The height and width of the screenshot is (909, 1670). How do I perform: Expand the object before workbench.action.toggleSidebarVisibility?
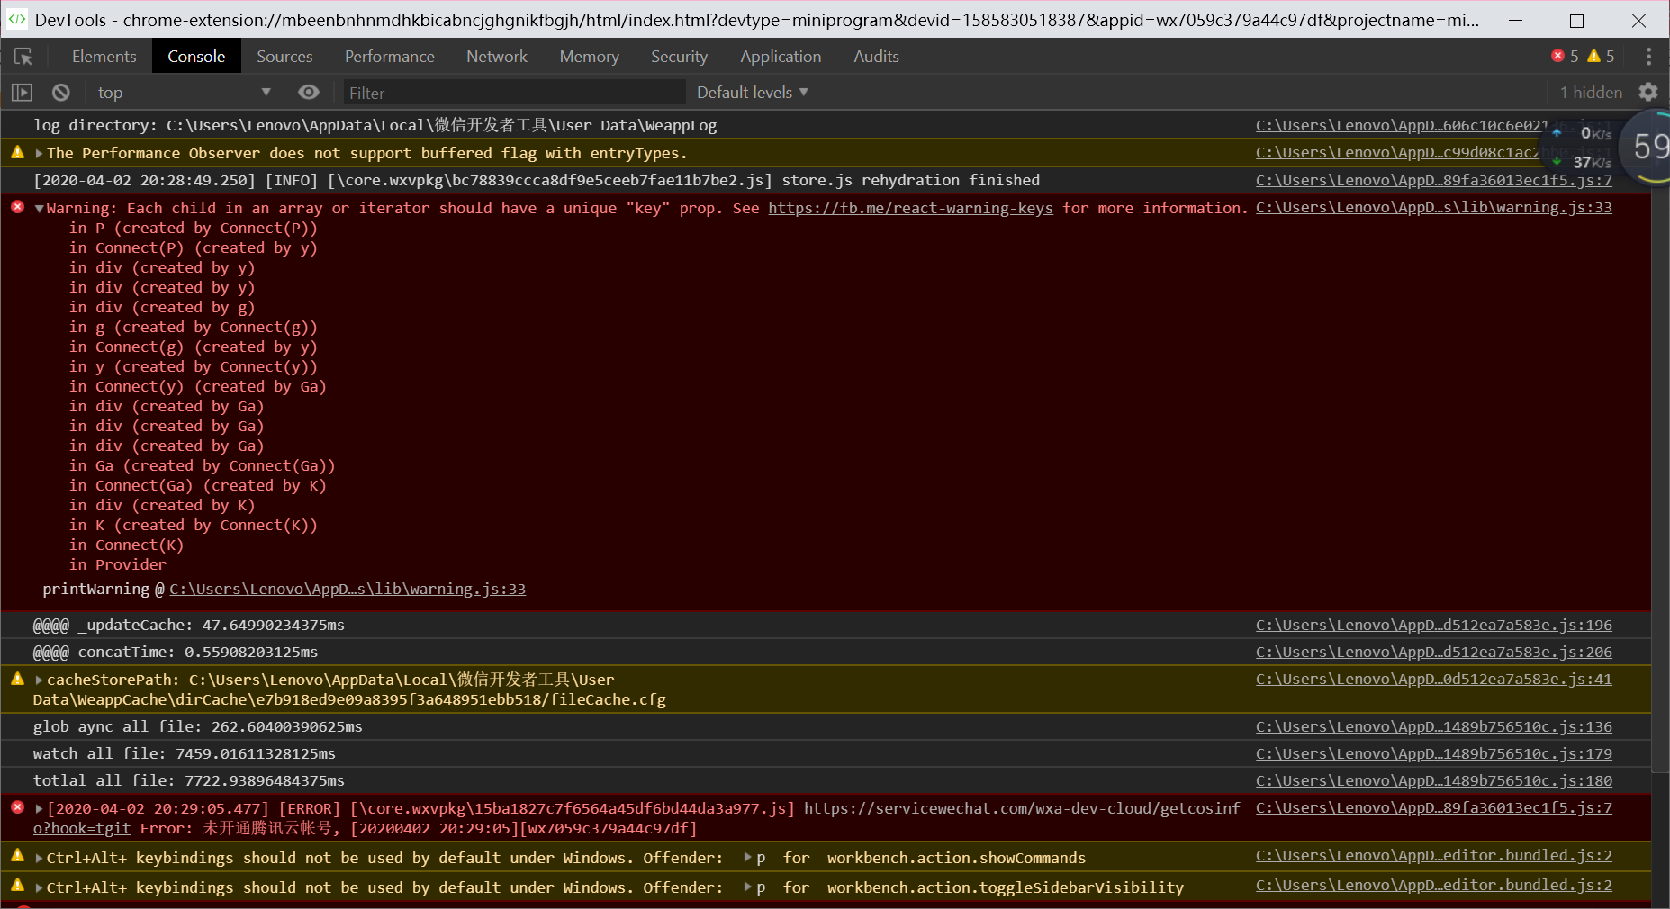point(747,887)
